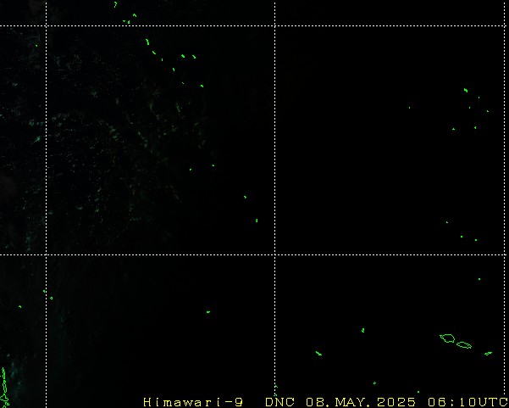509x408 pixels.
Task: Click the largest green island outline
Action: coord(447,338)
